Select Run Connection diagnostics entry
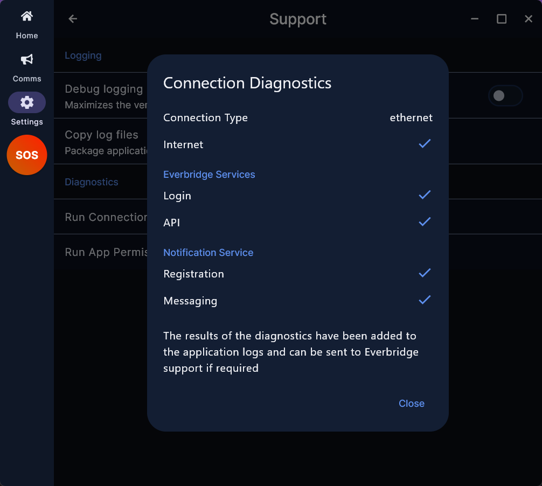The image size is (542, 486). [106, 217]
